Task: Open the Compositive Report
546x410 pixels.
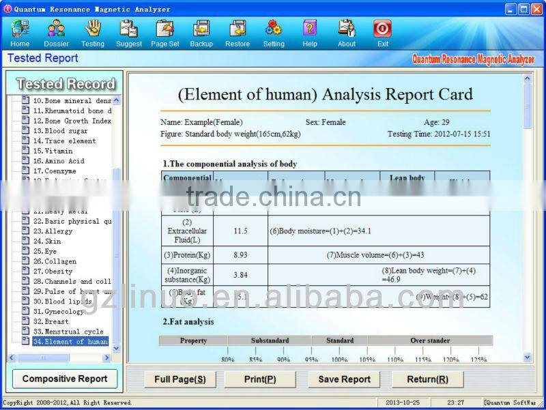Action: pyautogui.click(x=64, y=378)
